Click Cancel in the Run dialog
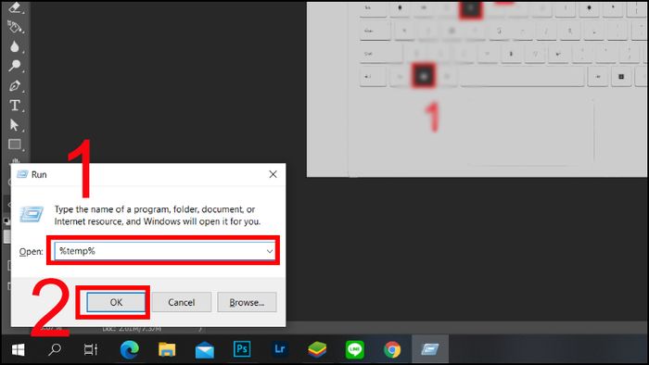Image resolution: width=649 pixels, height=365 pixels. click(x=182, y=302)
